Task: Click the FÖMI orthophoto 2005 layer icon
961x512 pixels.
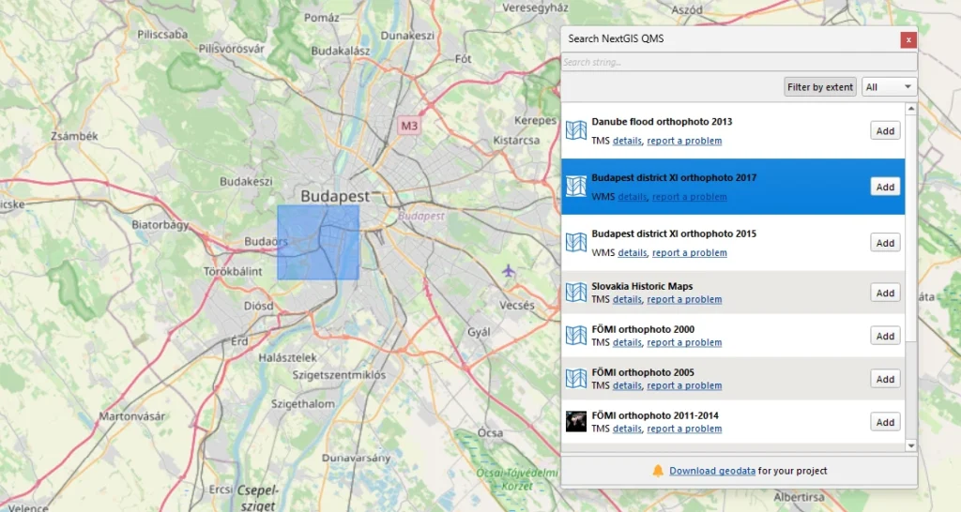Action: [576, 379]
